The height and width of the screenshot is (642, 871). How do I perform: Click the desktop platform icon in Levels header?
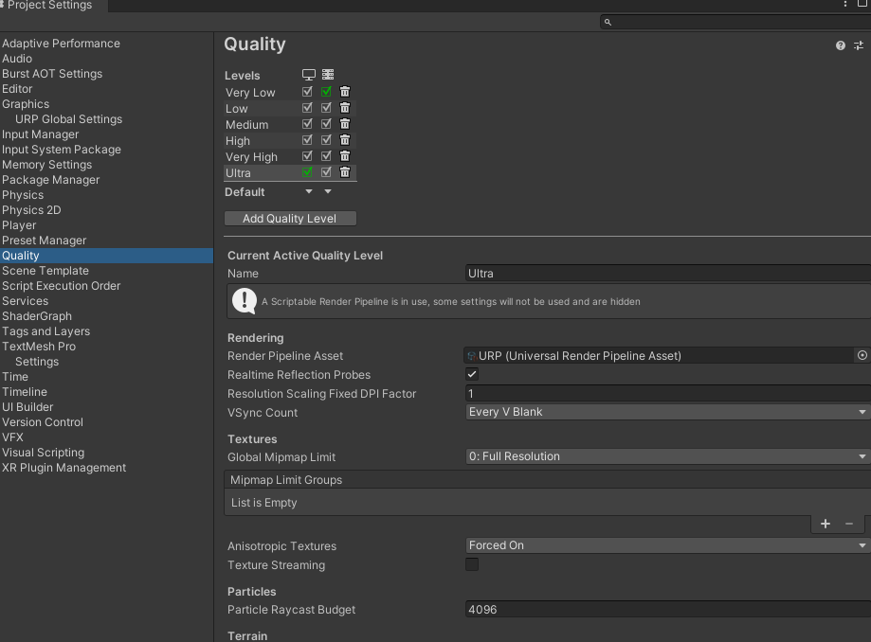click(307, 75)
